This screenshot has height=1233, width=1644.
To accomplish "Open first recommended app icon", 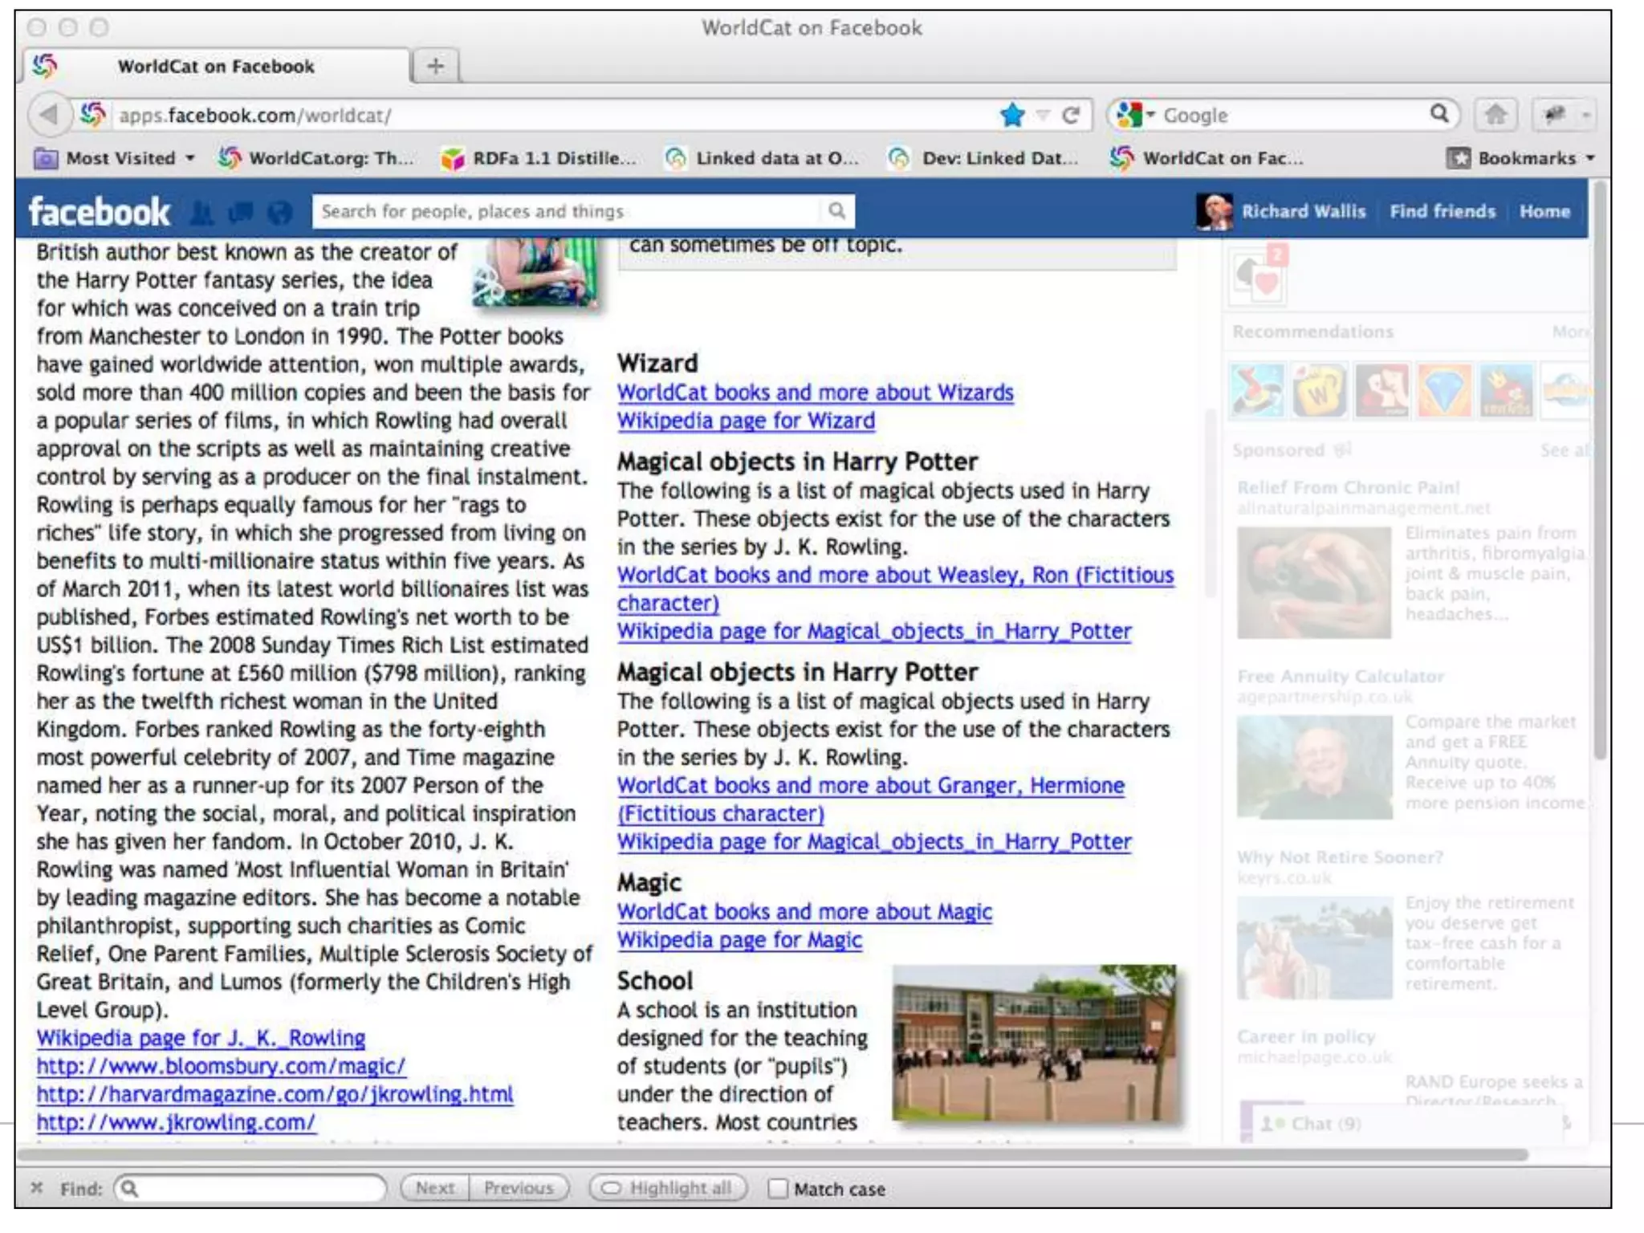I will [1257, 390].
